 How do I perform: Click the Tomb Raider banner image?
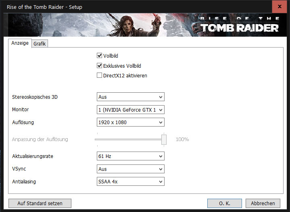click(x=145, y=25)
